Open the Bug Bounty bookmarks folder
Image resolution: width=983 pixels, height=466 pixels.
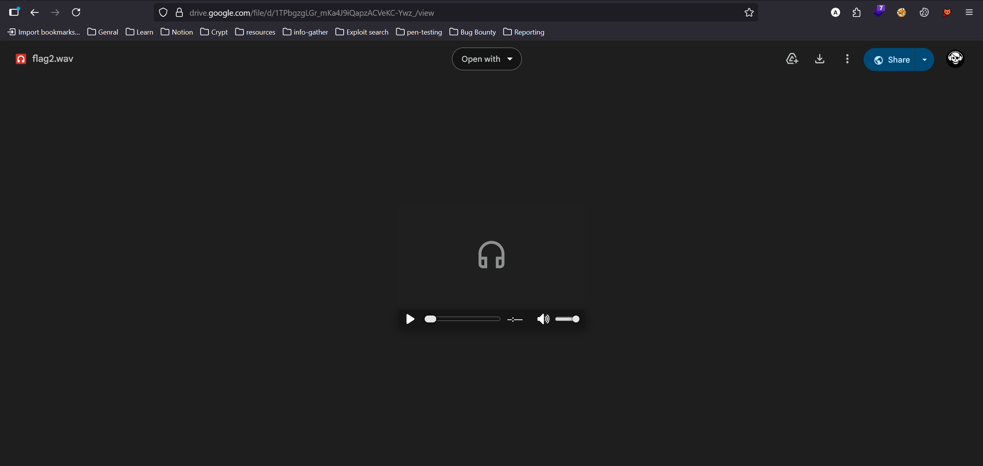(x=473, y=32)
